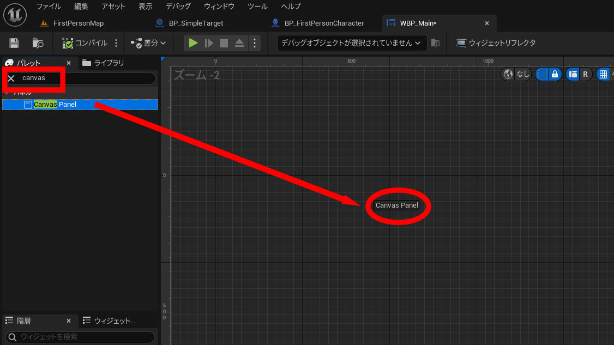This screenshot has width=614, height=345.
Task: Click the frame skip playback button
Action: tap(209, 43)
